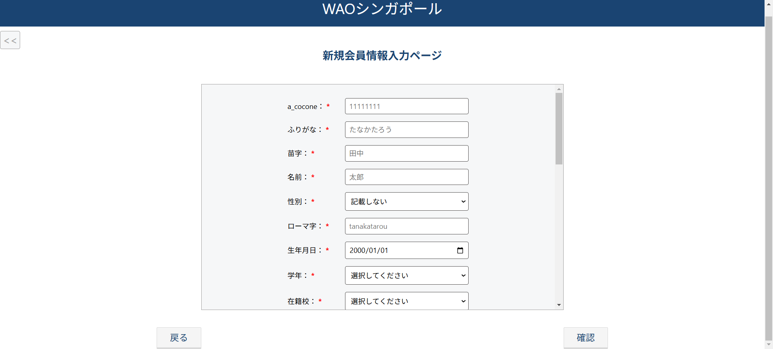Click the page scrollbar up arrow
Image resolution: width=773 pixels, height=349 pixels.
[x=769, y=4]
